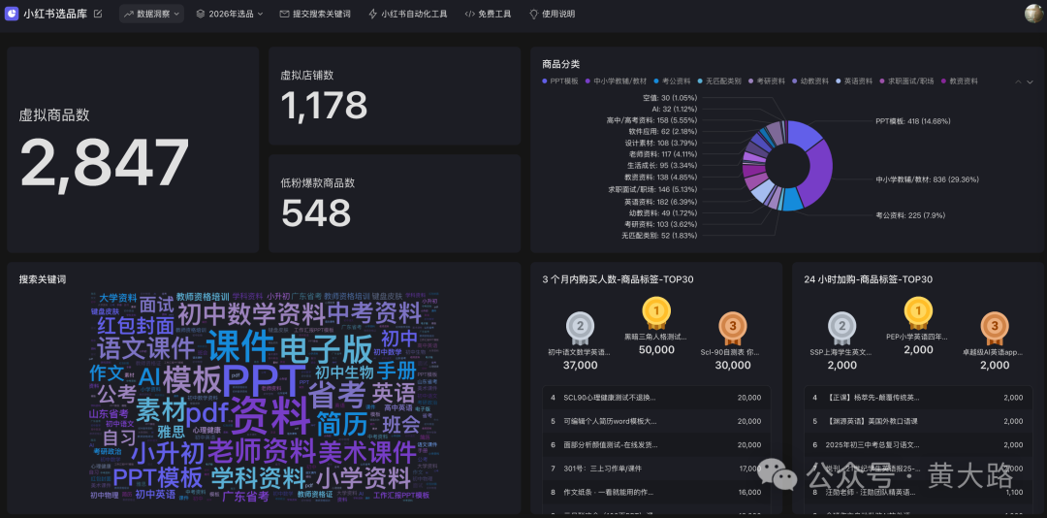Click the 虚拟商品数 2,847 card
Viewport: 1047px width, 518px height.
click(x=133, y=149)
